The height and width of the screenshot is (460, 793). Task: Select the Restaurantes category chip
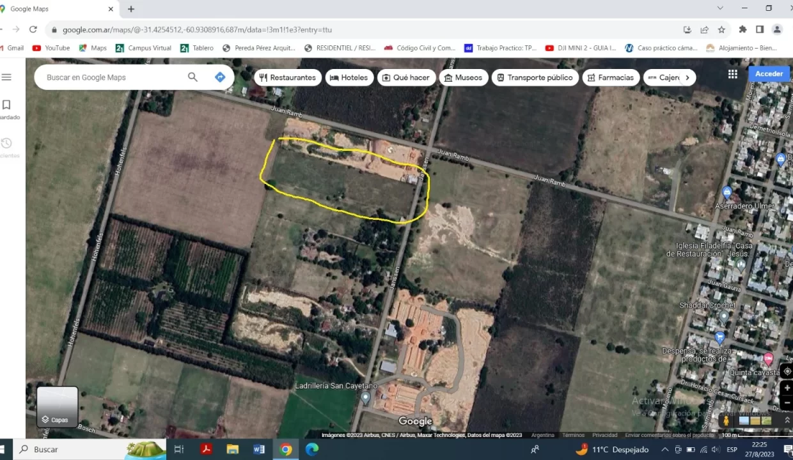pos(287,77)
